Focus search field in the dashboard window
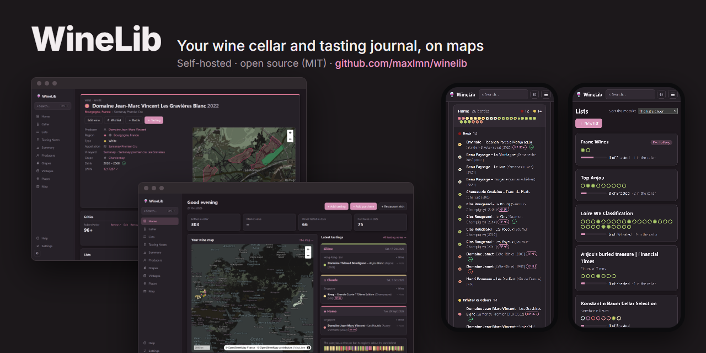The width and height of the screenshot is (706, 353). 160,211
